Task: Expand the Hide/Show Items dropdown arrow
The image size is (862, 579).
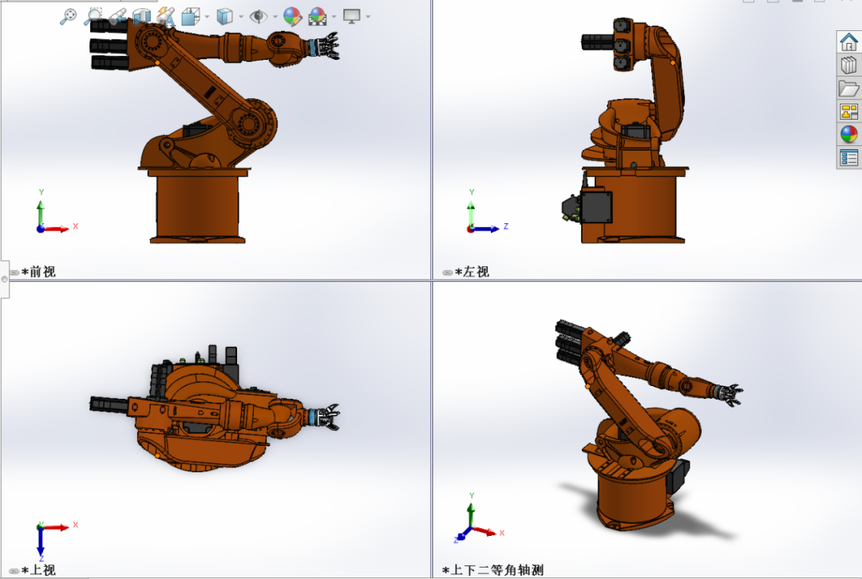Action: 275,17
